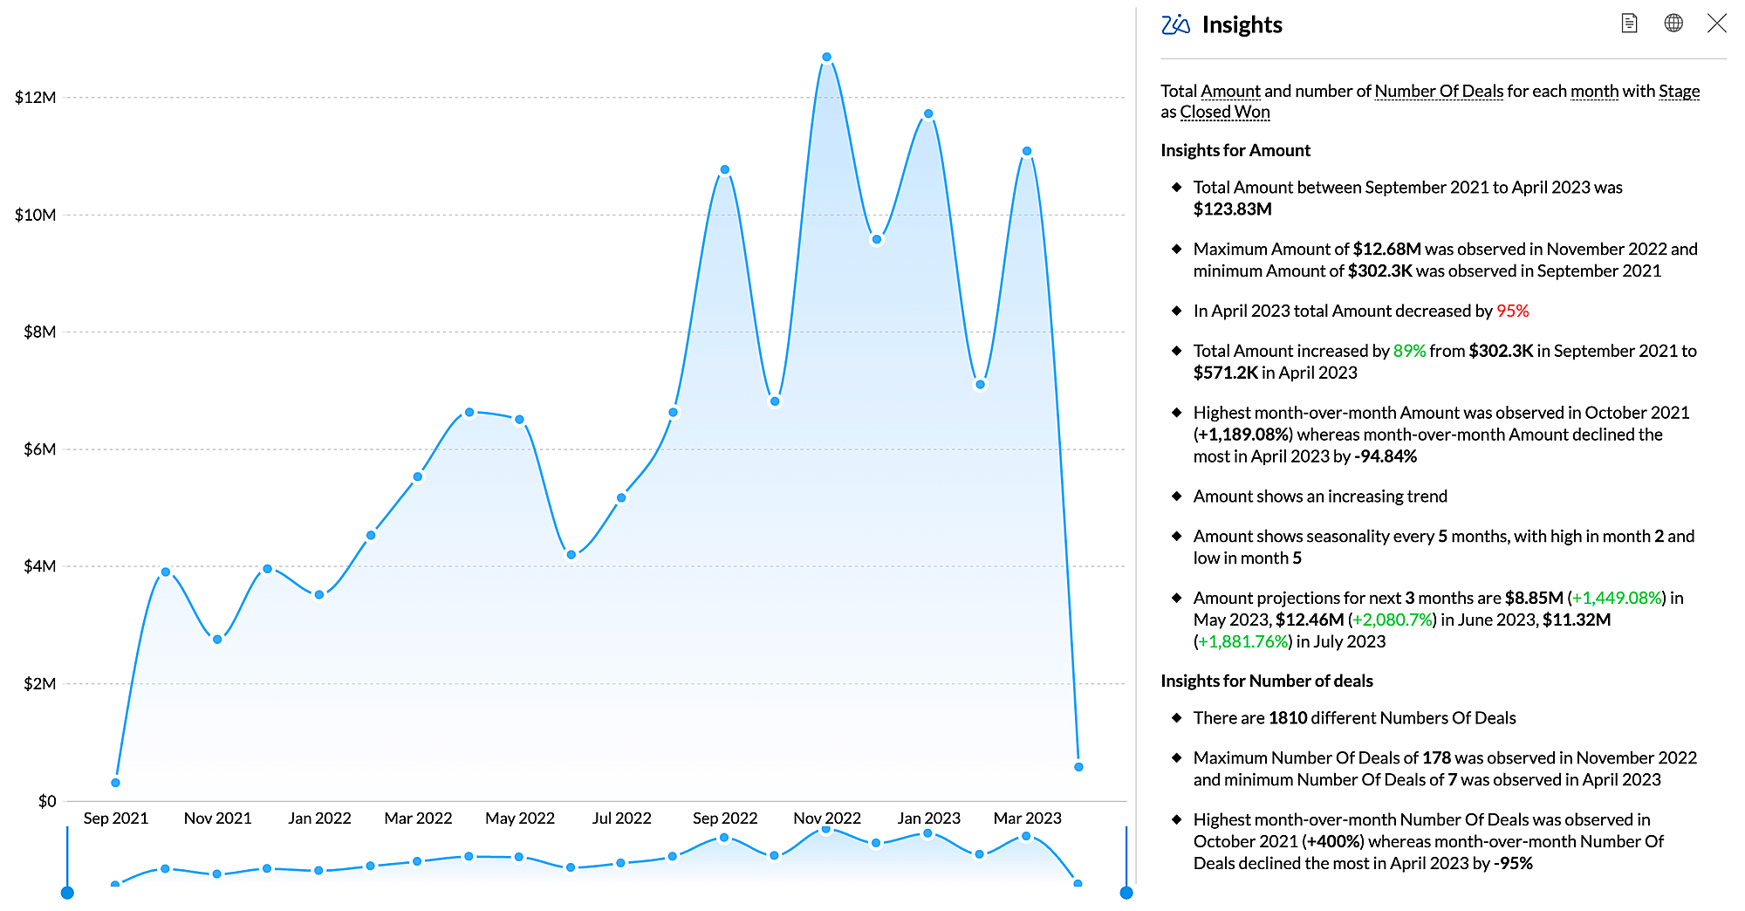Open the underlined Number Of Deals link
1745x911 pixels.
click(x=1439, y=92)
